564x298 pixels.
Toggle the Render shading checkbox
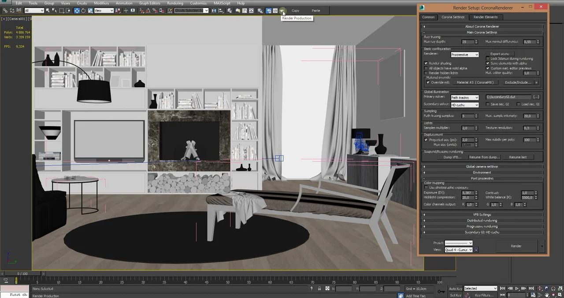(x=426, y=63)
